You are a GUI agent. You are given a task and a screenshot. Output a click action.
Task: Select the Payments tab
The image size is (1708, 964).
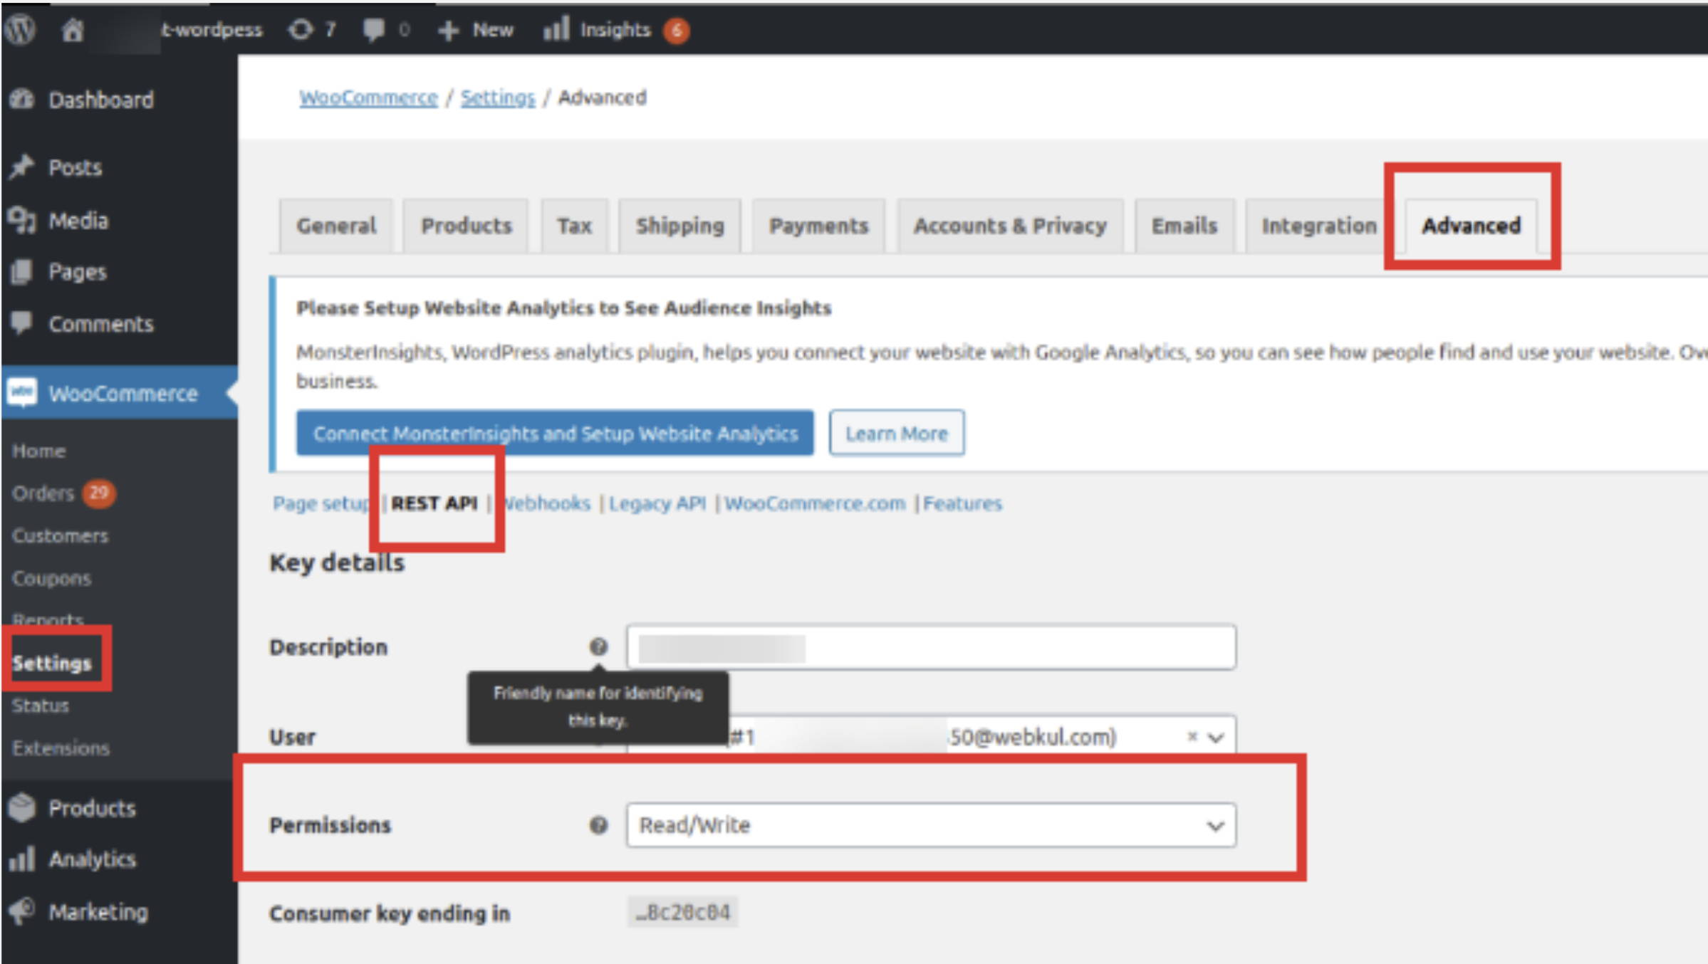click(818, 226)
